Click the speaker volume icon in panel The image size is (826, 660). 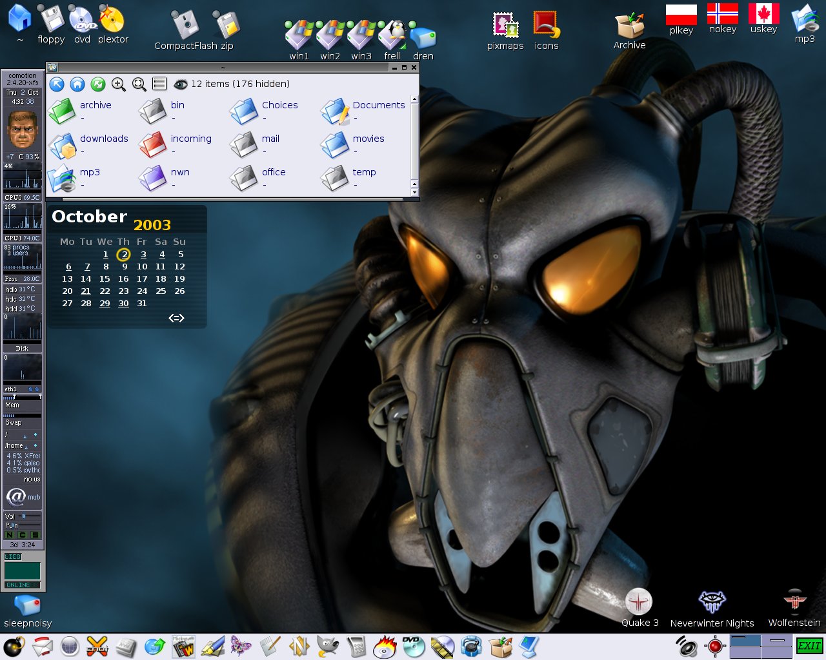(687, 646)
